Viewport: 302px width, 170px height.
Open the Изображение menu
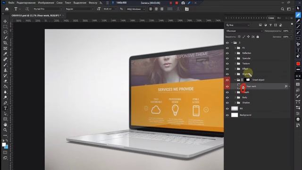[x=46, y=3]
